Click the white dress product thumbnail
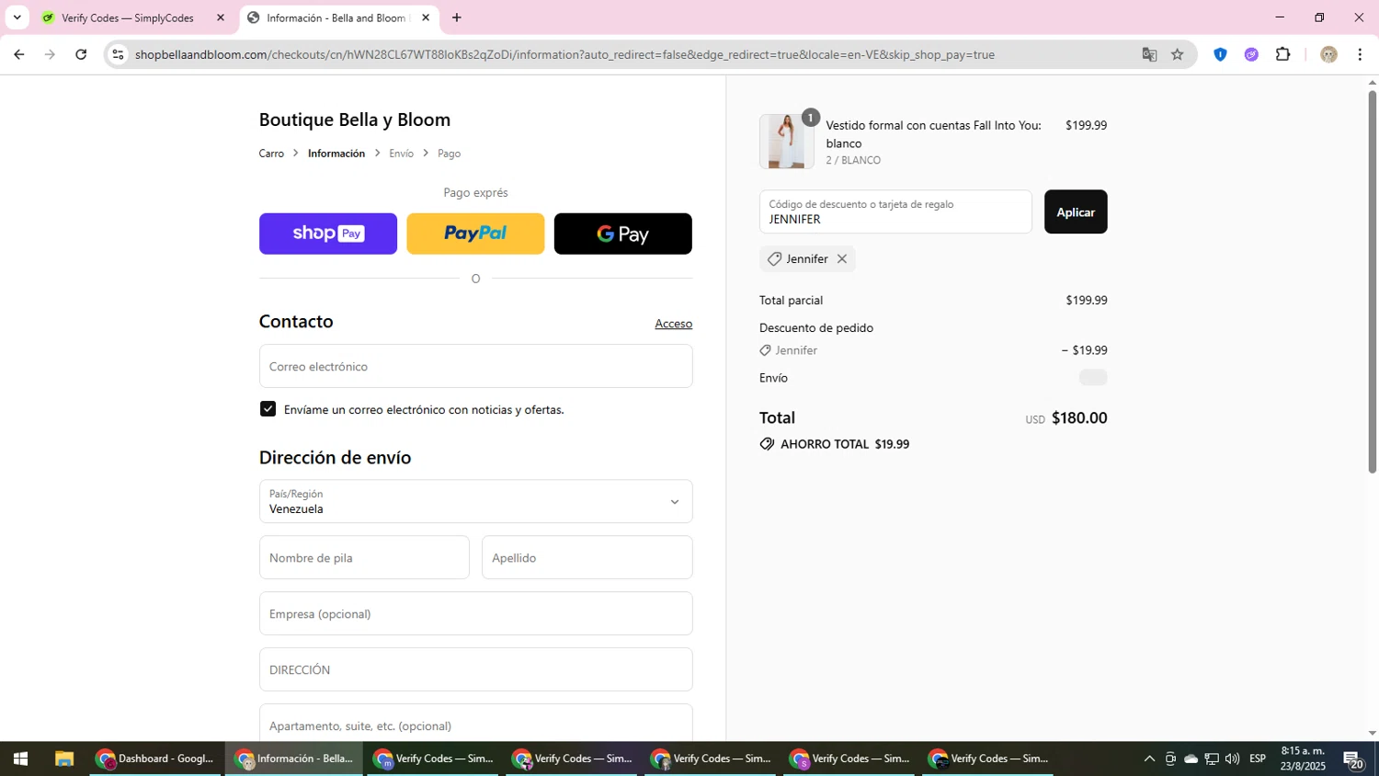The image size is (1379, 776). (x=786, y=142)
